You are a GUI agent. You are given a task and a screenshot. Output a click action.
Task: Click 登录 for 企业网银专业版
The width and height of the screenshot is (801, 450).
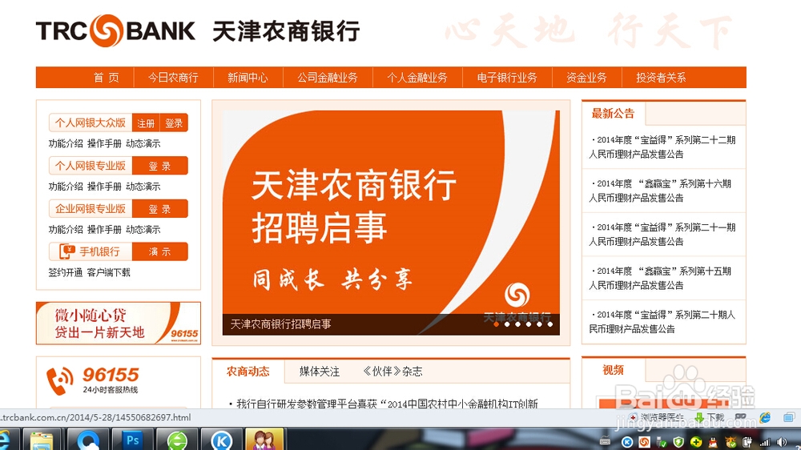(x=160, y=209)
